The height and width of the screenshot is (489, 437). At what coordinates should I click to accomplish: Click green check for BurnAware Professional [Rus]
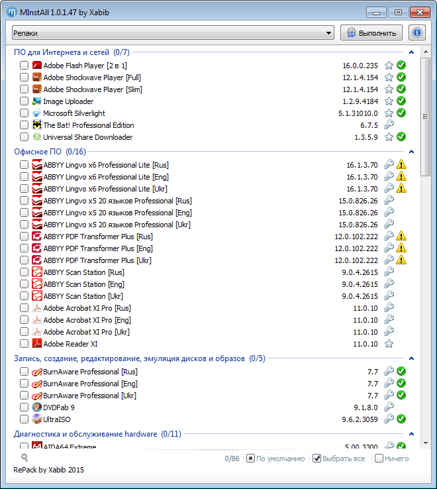(x=401, y=371)
